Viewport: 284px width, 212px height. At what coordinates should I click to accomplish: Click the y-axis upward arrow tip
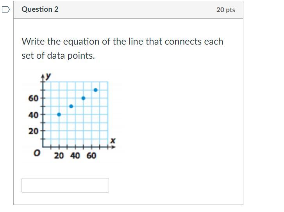click(x=43, y=76)
